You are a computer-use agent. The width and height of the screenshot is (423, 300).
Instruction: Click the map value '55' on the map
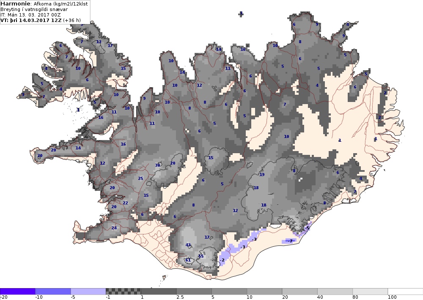pyautogui.click(x=201, y=256)
